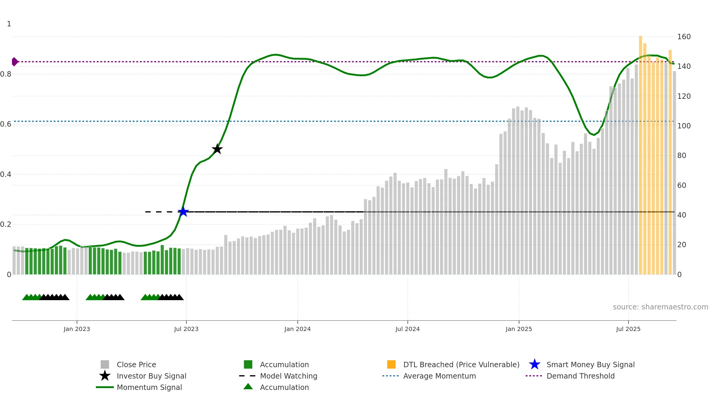Image resolution: width=719 pixels, height=404 pixels.
Task: Toggle the Average Momentum legend label
Action: point(439,376)
